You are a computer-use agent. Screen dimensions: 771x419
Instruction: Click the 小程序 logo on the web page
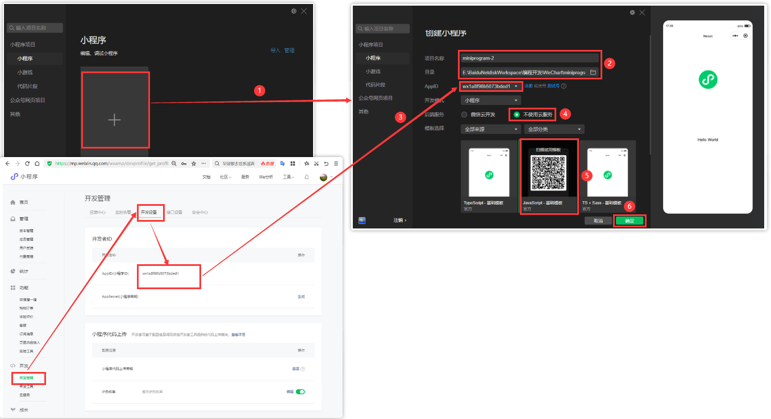tap(24, 177)
